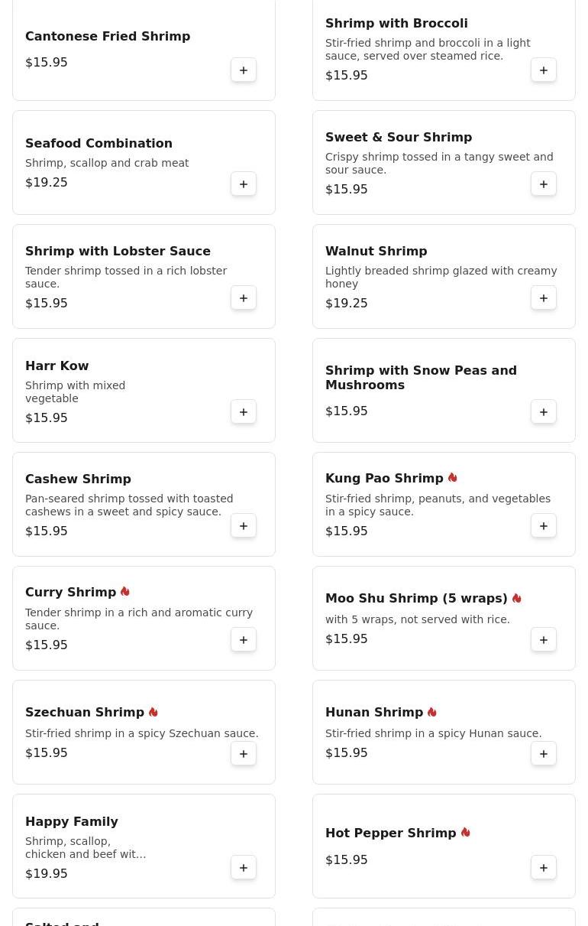588x926 pixels.
Task: Open Walnut Shrimp item details
Action: click(x=376, y=252)
